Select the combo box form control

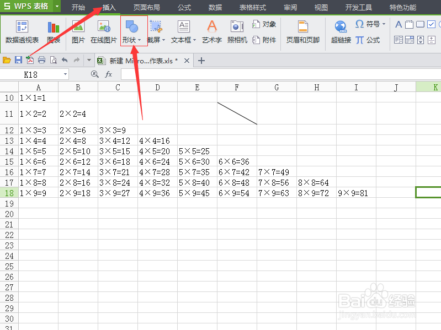click(409, 40)
